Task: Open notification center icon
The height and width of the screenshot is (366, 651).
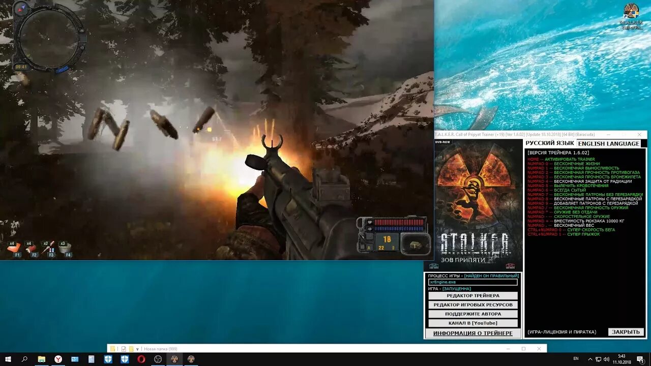Action: 640,359
